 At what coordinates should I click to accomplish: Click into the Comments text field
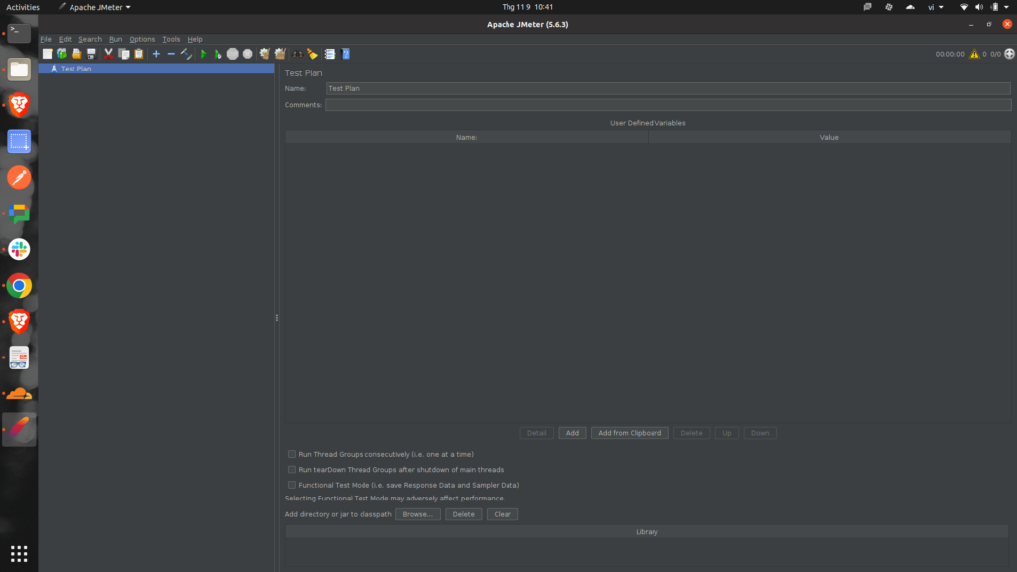click(666, 105)
